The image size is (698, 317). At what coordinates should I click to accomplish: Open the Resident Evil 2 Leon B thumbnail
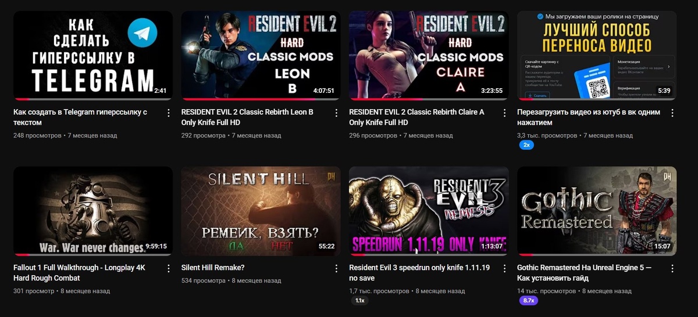[x=261, y=55]
